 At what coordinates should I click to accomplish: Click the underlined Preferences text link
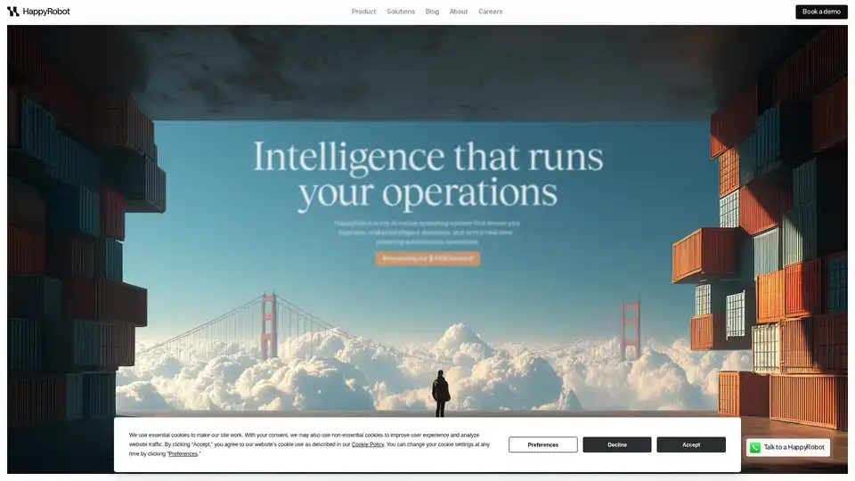coord(183,454)
